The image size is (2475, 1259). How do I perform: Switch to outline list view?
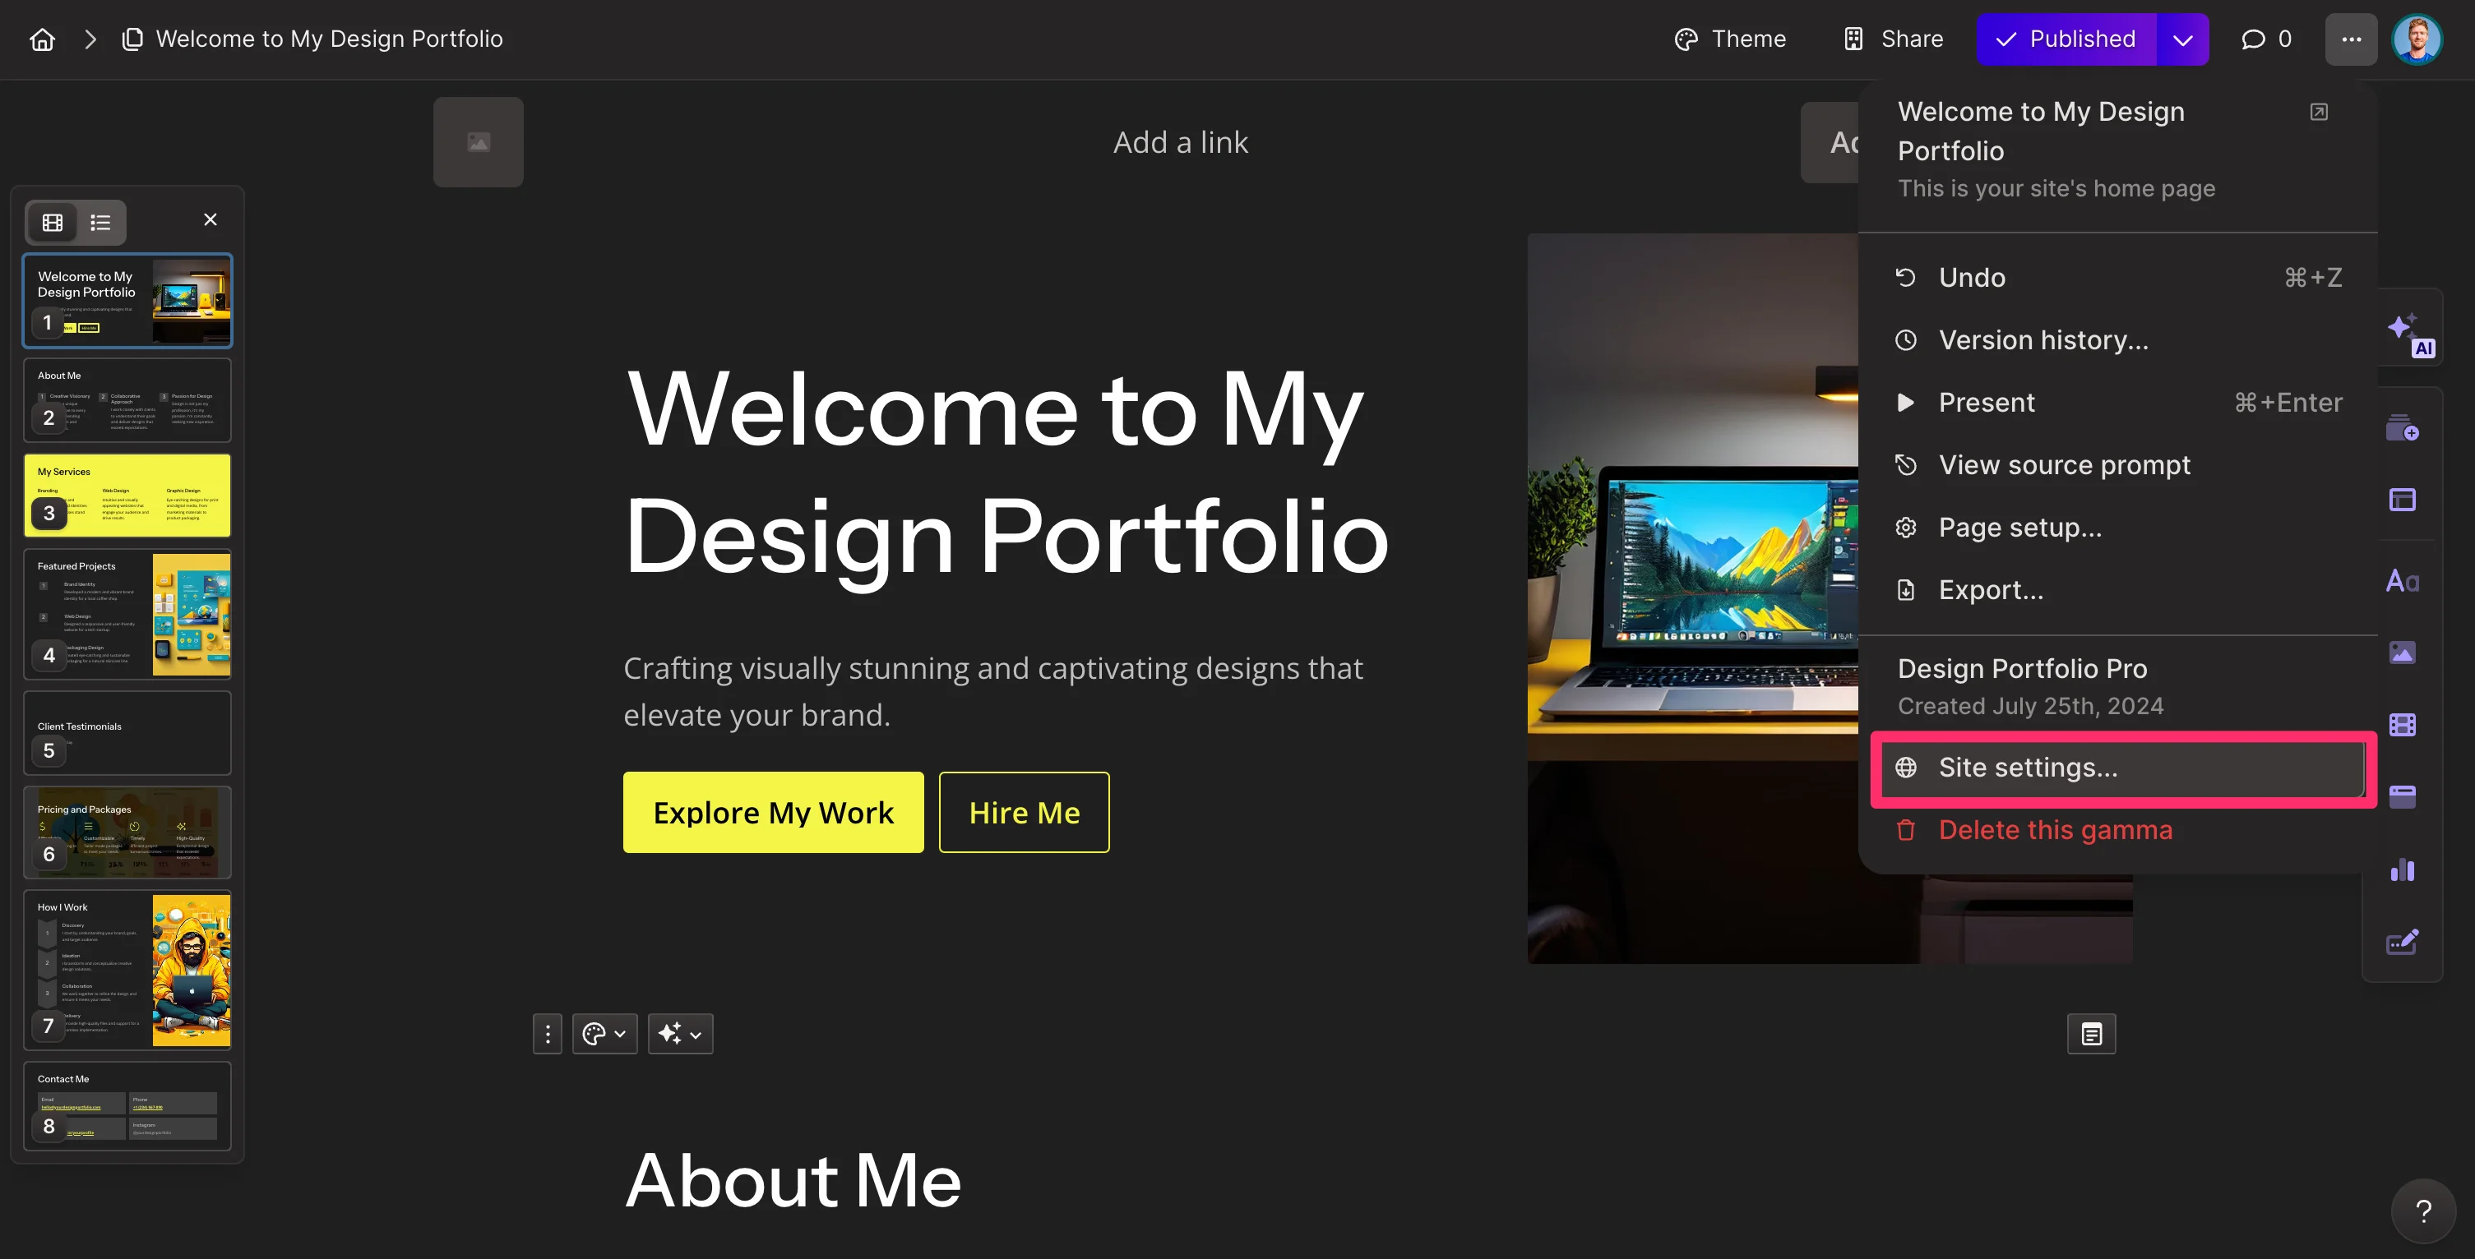coord(100,223)
